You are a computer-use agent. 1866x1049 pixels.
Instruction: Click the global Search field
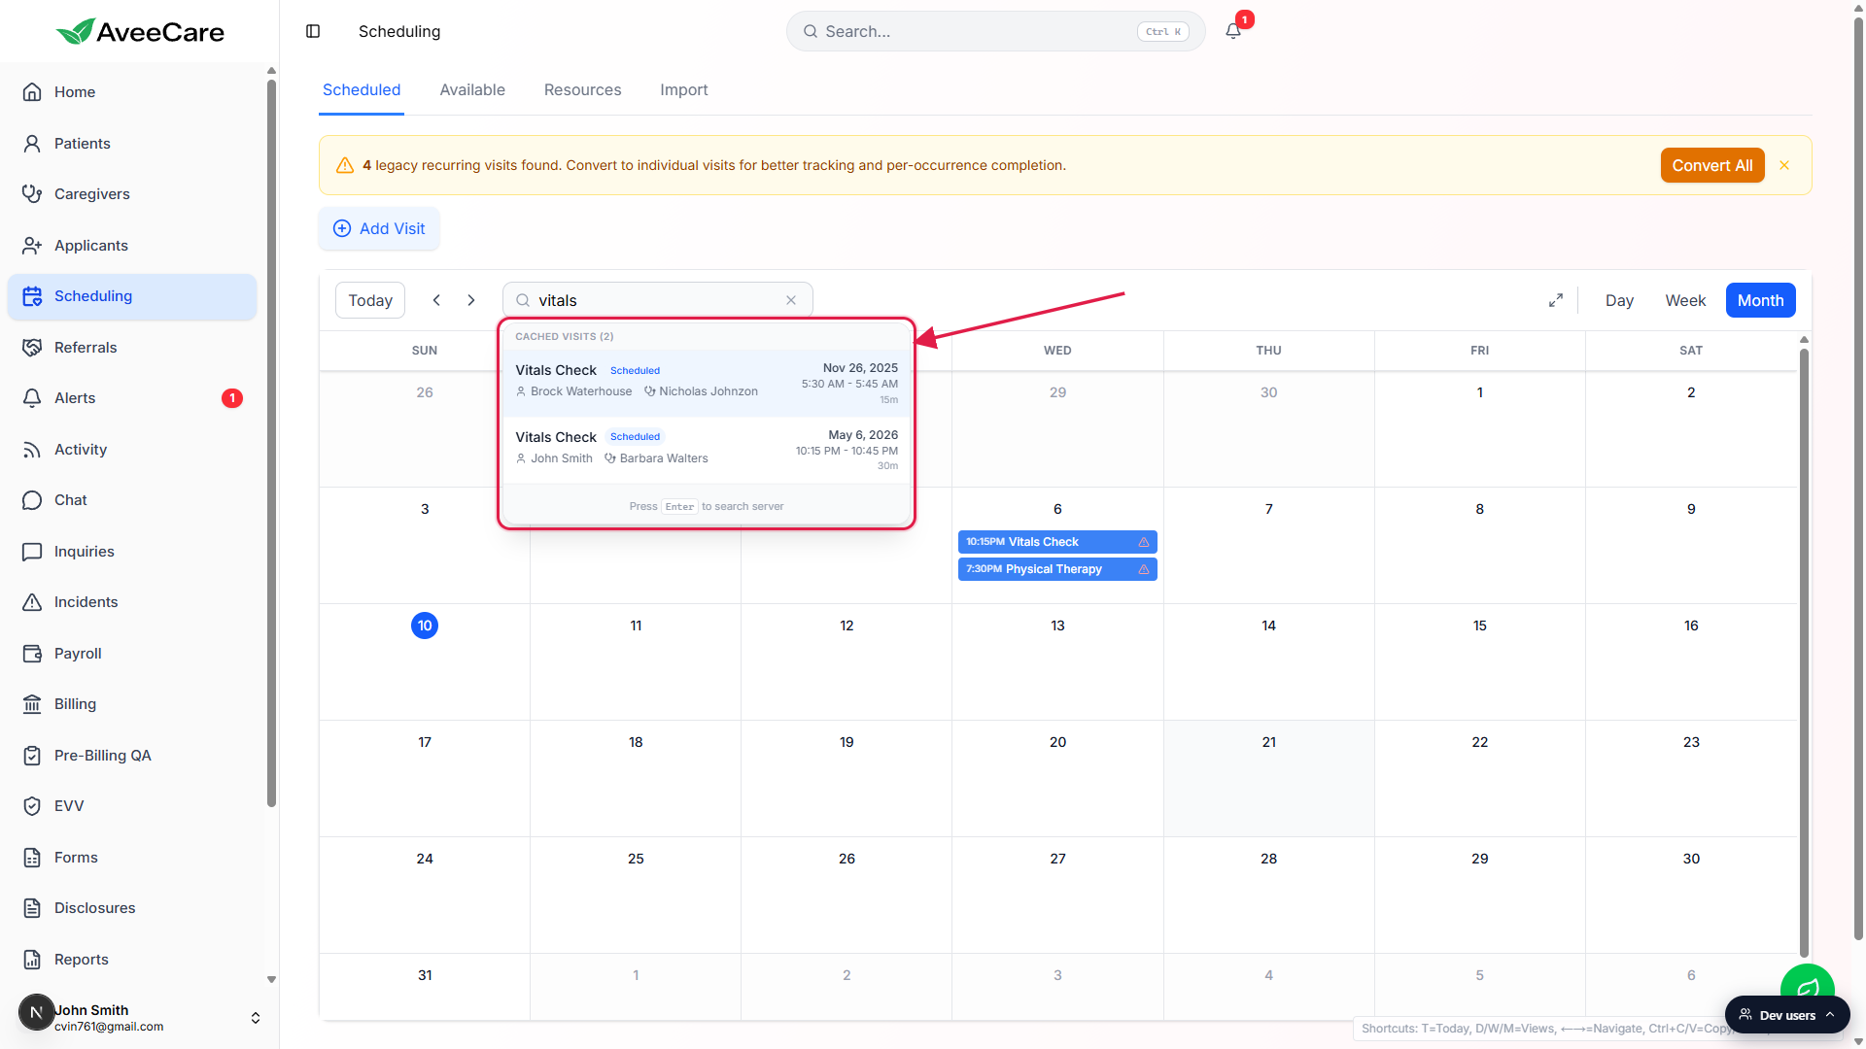pos(995,31)
